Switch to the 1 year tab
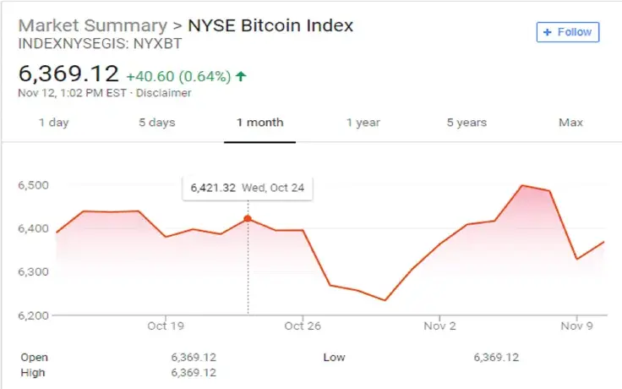This screenshot has height=389, width=622. point(363,123)
